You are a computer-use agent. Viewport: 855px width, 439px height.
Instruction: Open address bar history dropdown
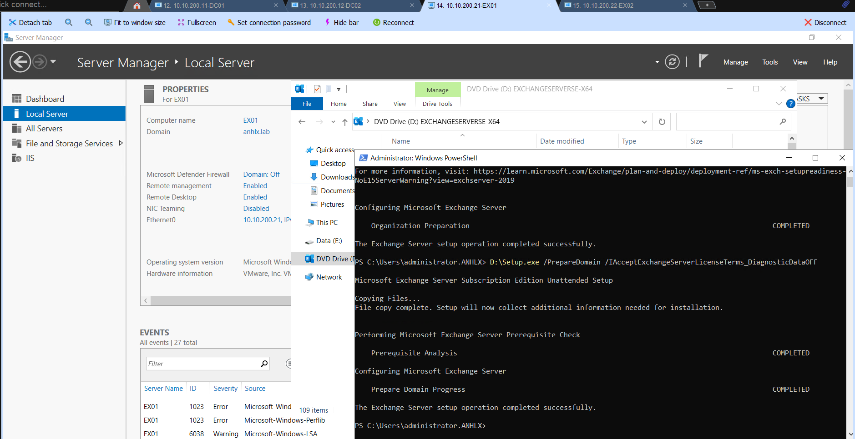tap(644, 122)
